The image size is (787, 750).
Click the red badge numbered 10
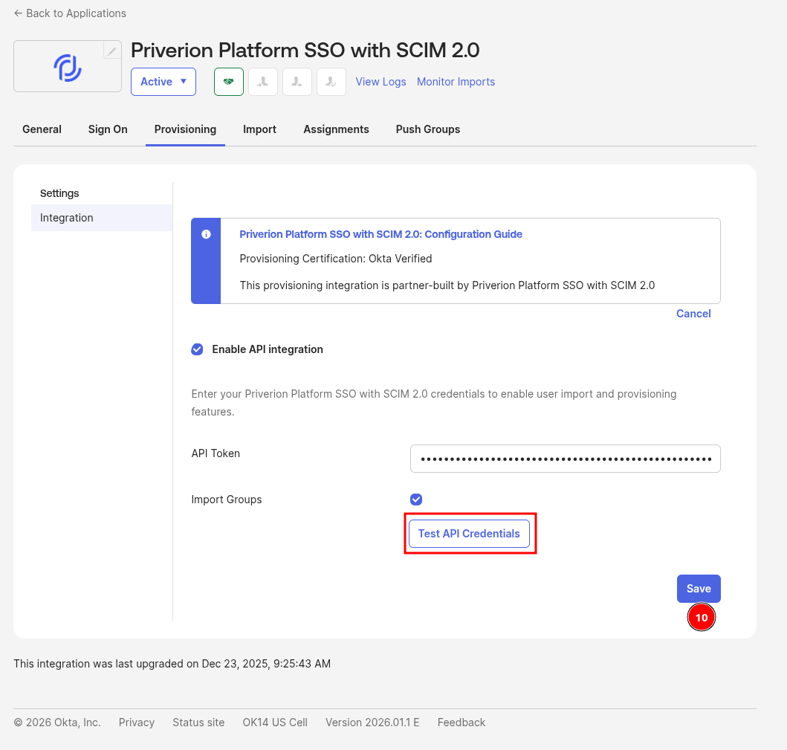click(701, 618)
